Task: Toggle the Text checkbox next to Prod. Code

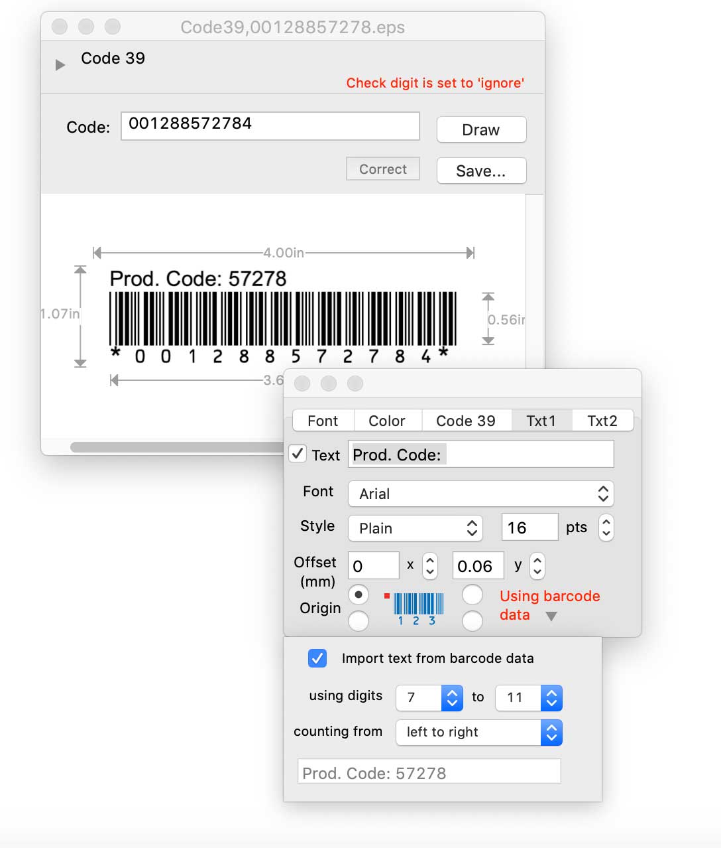Action: pos(298,455)
